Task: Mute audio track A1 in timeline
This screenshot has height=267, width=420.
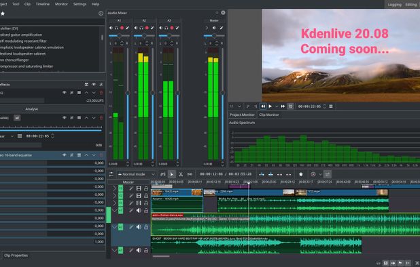Action: pyautogui.click(x=139, y=210)
